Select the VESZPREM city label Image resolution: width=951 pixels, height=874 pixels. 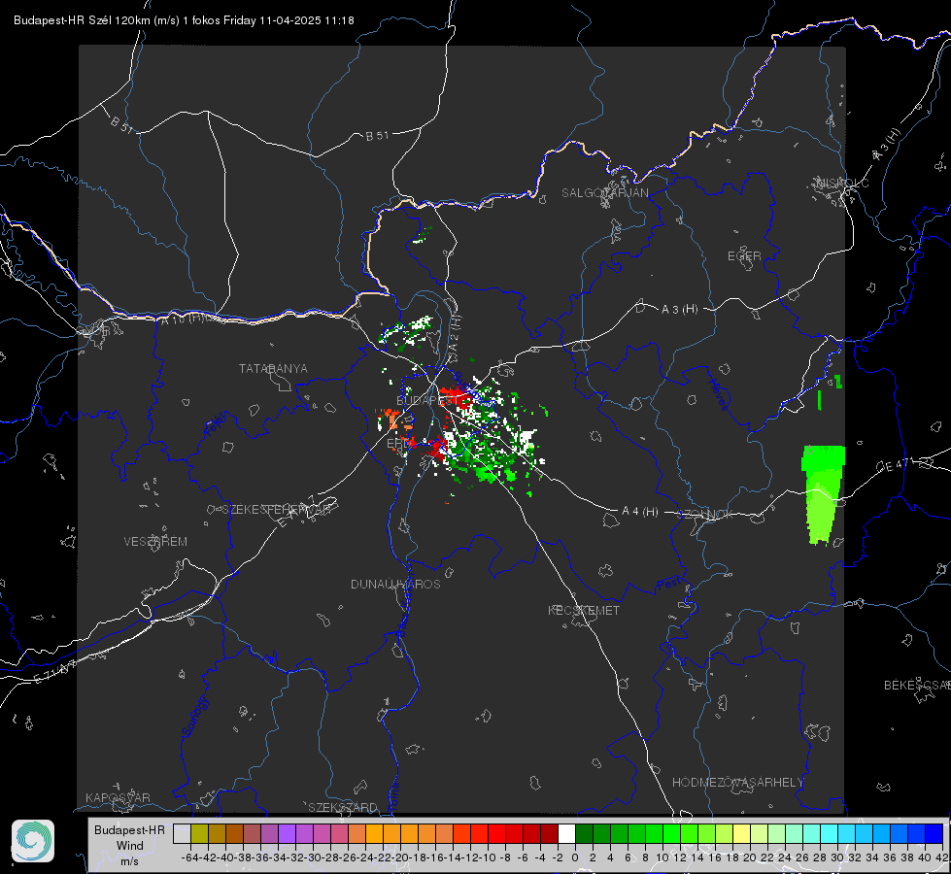pos(155,541)
